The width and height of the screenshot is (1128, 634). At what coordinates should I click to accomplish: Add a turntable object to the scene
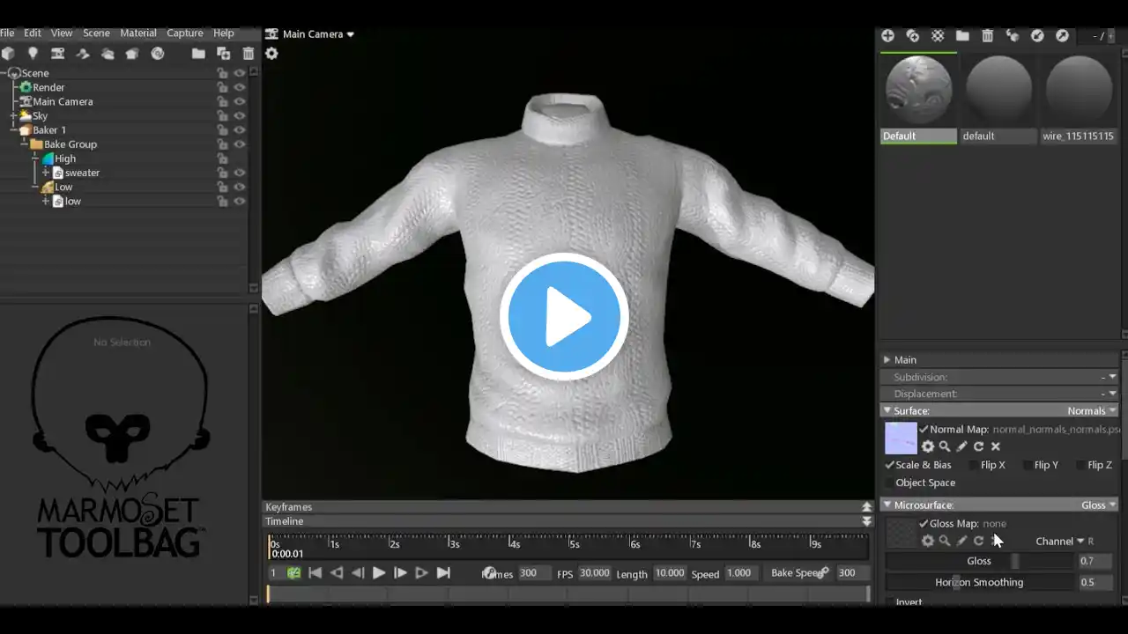pos(158,54)
